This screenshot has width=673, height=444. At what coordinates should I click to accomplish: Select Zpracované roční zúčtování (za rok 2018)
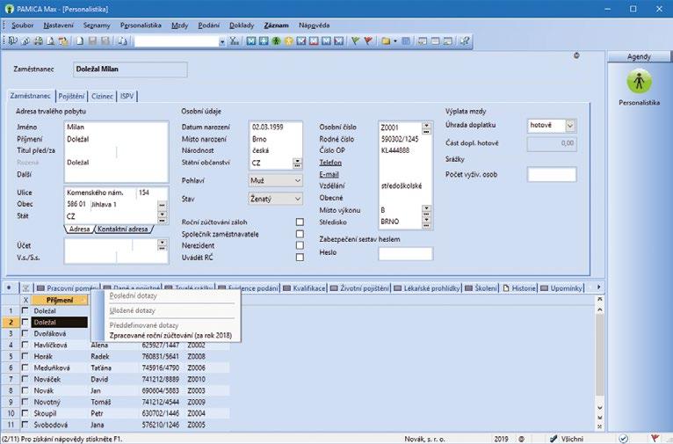tap(170, 335)
